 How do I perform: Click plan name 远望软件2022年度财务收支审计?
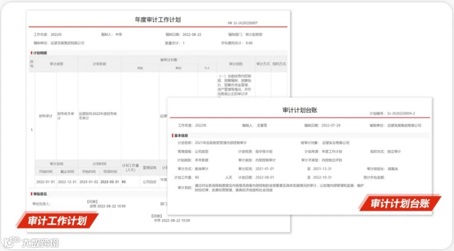98,116
